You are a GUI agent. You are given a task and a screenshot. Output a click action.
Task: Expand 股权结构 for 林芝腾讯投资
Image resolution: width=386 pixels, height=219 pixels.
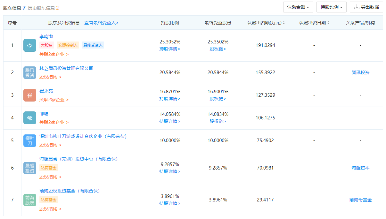pyautogui.click(x=50, y=77)
